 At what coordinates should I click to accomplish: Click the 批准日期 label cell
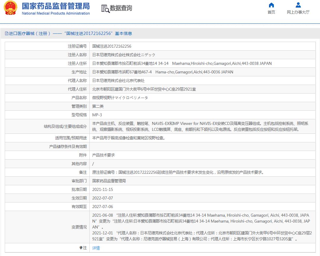(47, 189)
